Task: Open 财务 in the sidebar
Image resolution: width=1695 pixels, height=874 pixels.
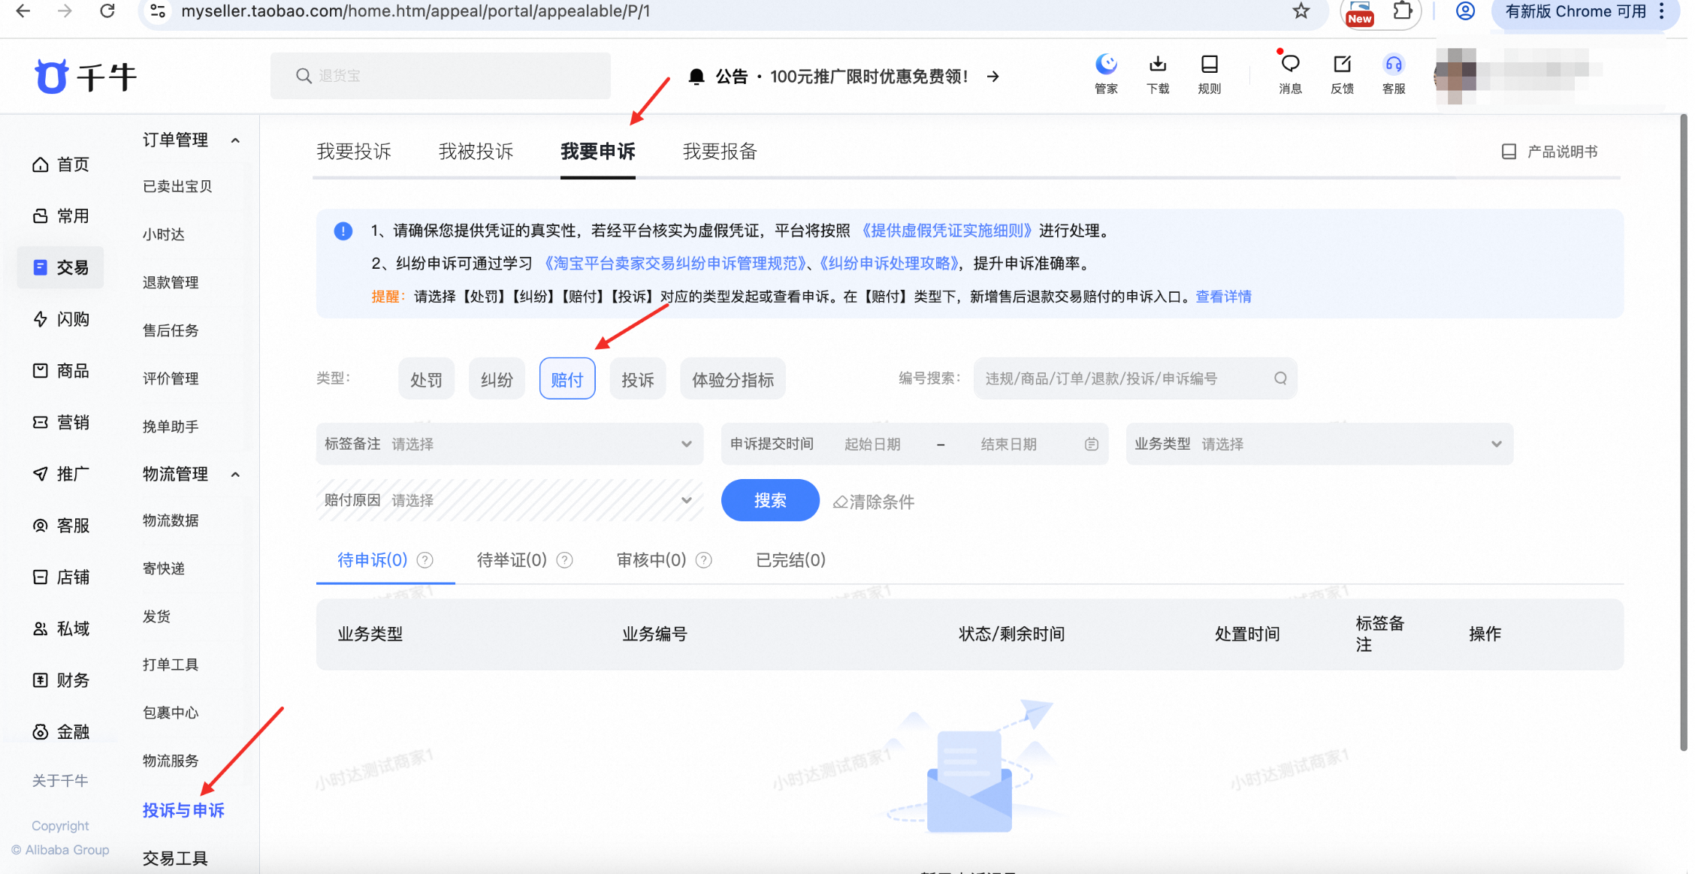Action: click(x=61, y=680)
